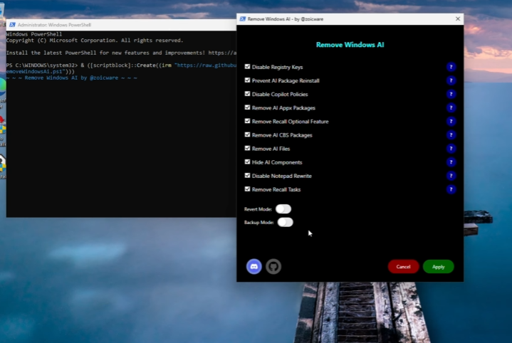Enable the Revert Mode toggle
The width and height of the screenshot is (512, 343).
click(283, 209)
